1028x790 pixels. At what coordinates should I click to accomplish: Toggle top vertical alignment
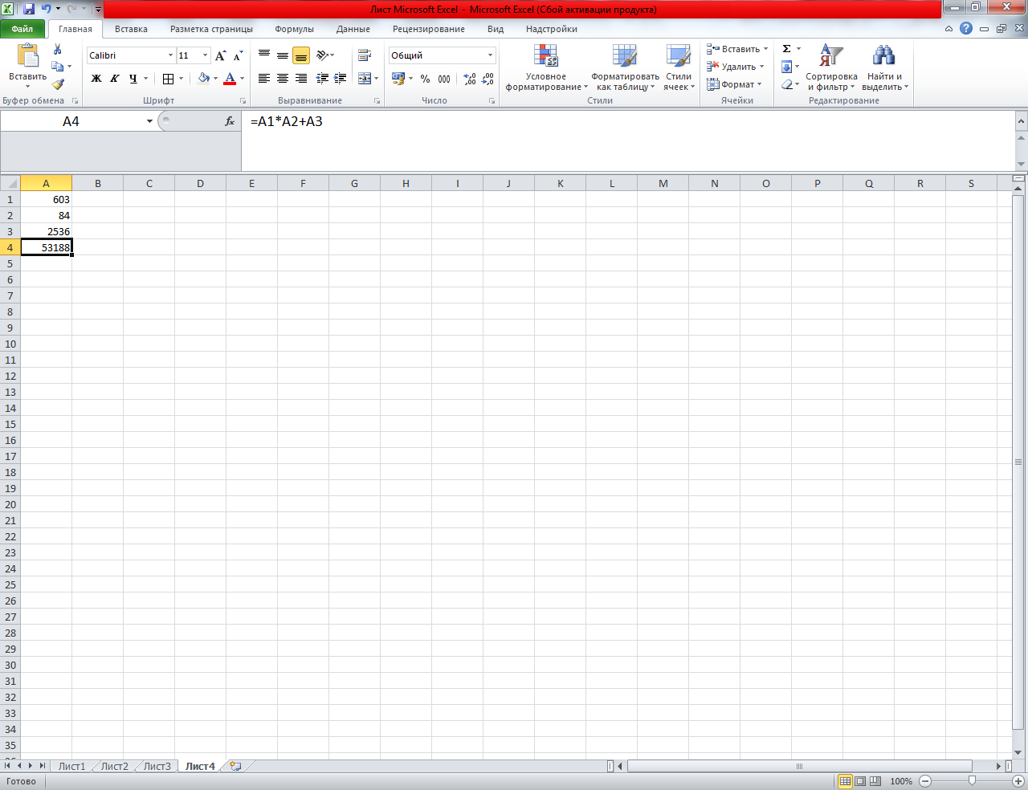264,55
